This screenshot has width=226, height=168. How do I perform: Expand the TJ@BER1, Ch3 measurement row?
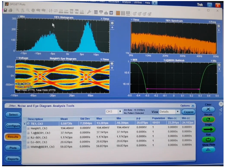point(29,133)
